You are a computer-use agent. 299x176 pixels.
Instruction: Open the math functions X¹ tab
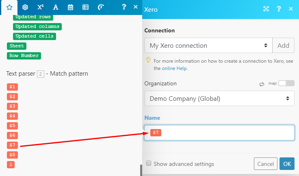41,7
